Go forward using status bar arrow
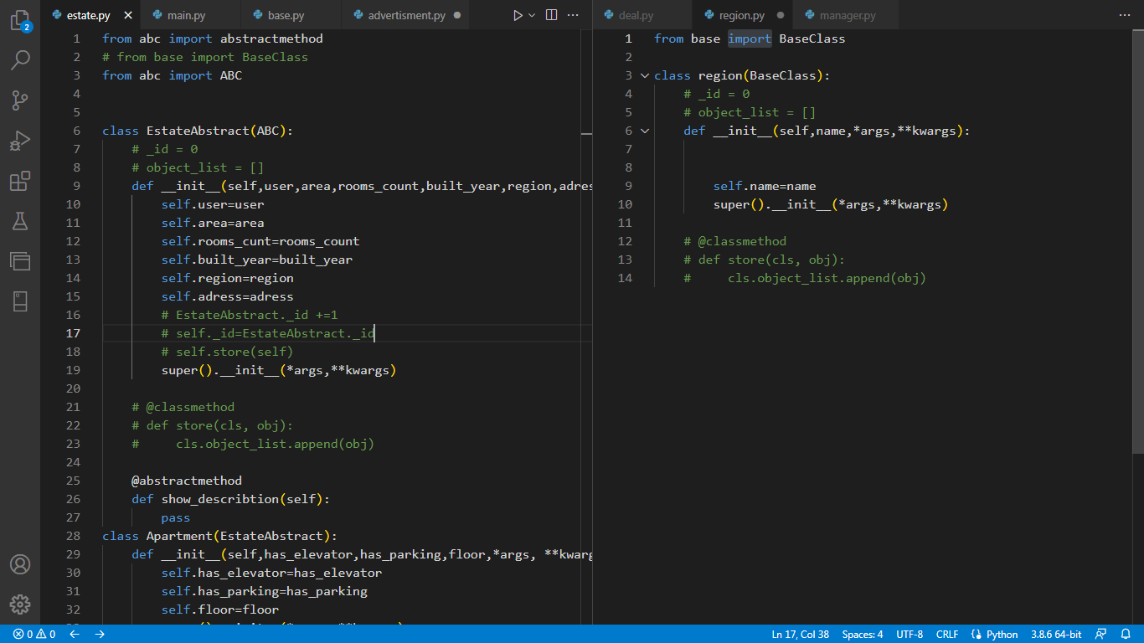 100,634
